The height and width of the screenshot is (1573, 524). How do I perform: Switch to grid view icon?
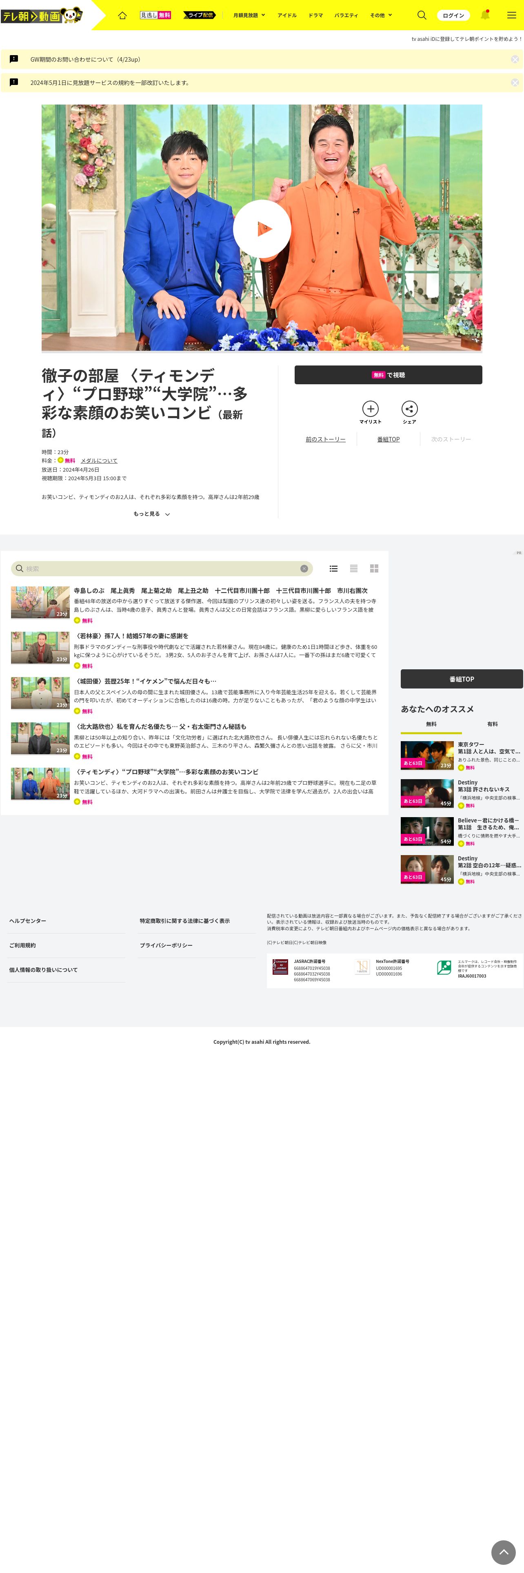pyautogui.click(x=374, y=568)
